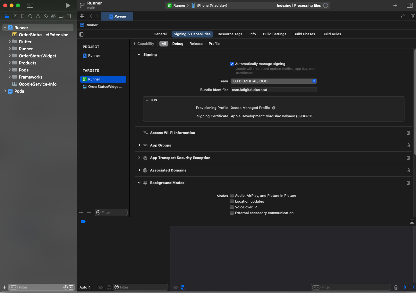416x293 pixels.
Task: Switch to the Build Phases tab
Action: pyautogui.click(x=304, y=34)
